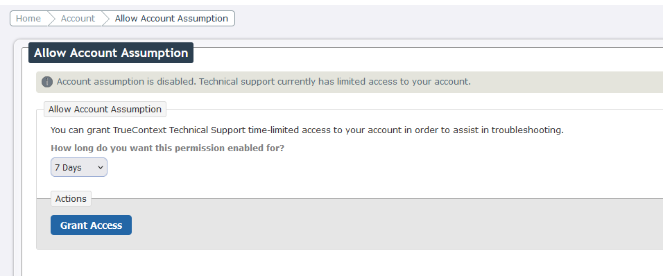This screenshot has width=663, height=276.
Task: Select the Allow Account Assumption breadcrumb item
Action: tap(171, 19)
